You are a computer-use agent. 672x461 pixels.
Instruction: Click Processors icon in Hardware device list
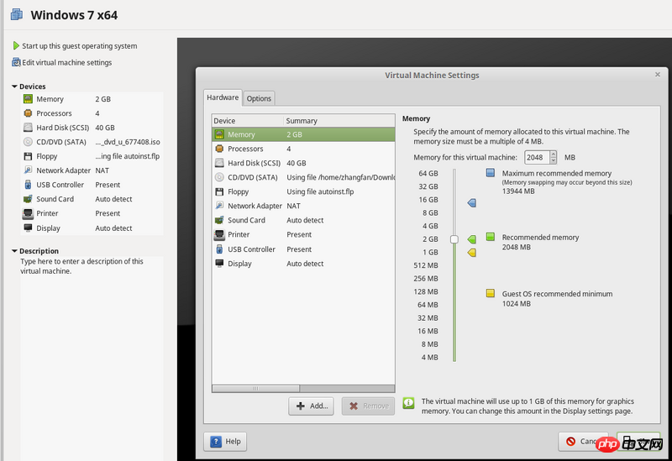coord(219,149)
